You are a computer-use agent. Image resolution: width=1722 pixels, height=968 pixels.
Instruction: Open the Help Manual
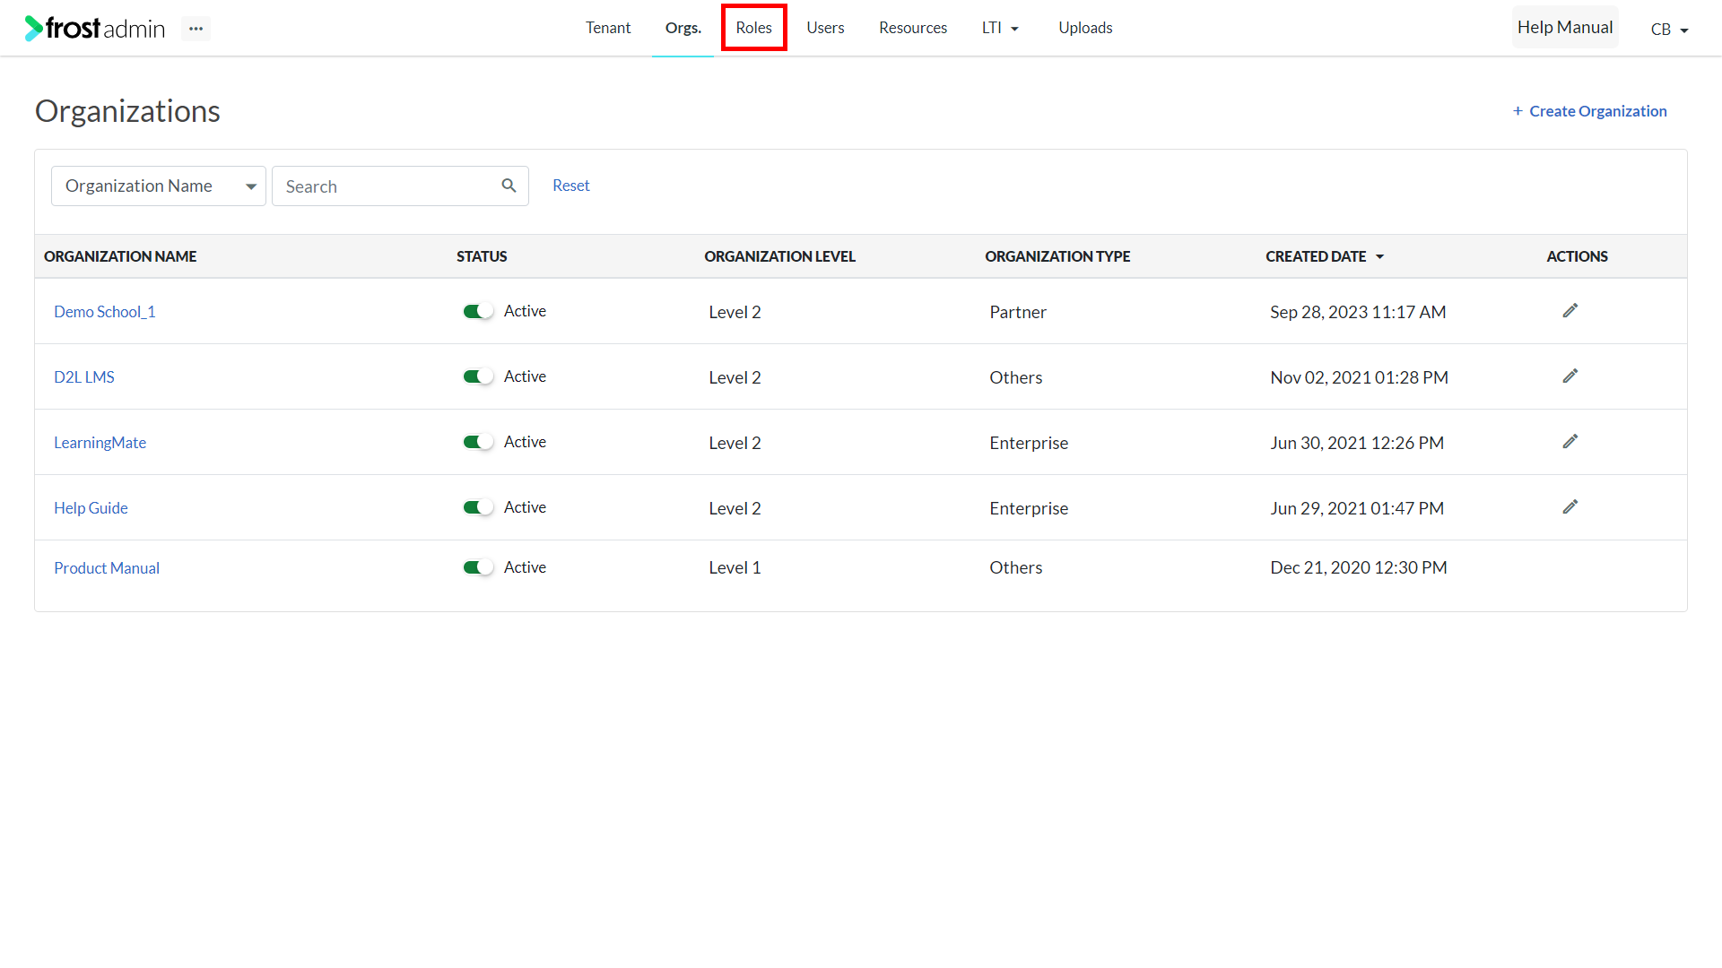(x=1565, y=27)
